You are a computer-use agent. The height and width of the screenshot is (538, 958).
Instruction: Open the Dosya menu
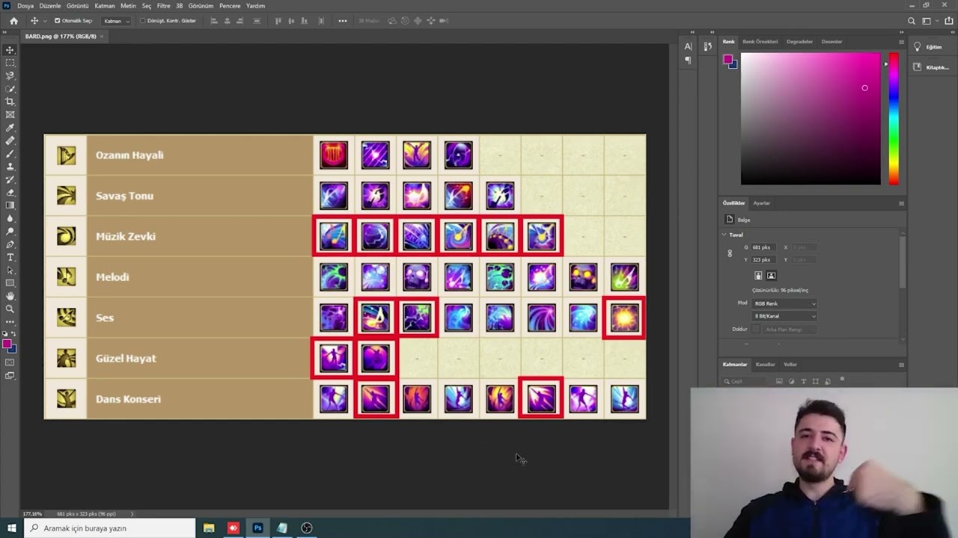click(25, 5)
